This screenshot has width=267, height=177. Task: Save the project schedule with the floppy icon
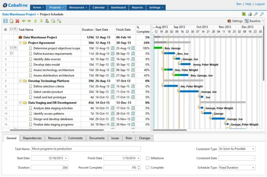[x=6, y=21]
